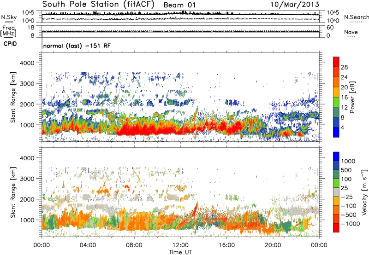The width and height of the screenshot is (369, 255).
Task: Click the normal (fast) -151 RF text
Action: (x=77, y=46)
